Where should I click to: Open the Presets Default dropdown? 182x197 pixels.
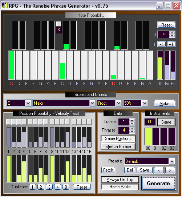pos(172,161)
